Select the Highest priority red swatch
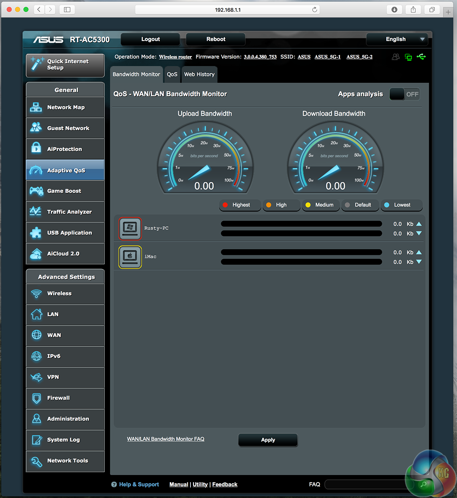Screen dimensions: 457x498 pyautogui.click(x=225, y=205)
